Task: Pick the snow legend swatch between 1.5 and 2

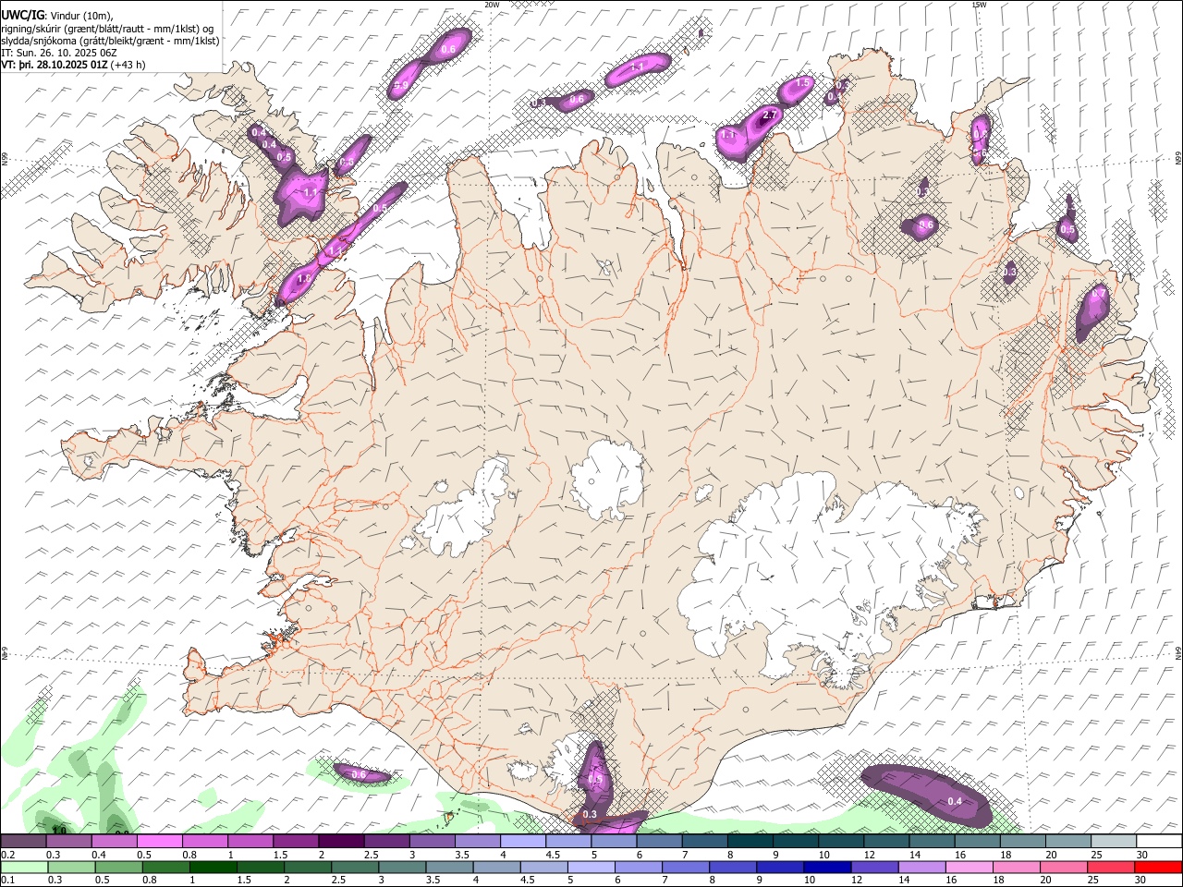Action: 296,842
